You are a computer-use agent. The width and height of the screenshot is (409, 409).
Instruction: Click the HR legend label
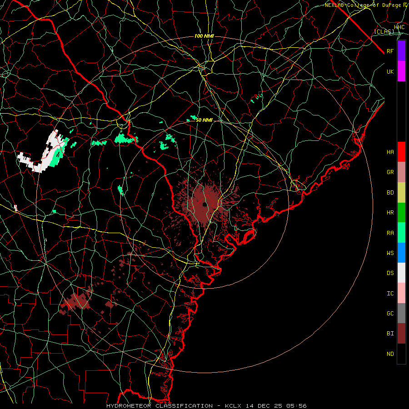tap(390, 213)
